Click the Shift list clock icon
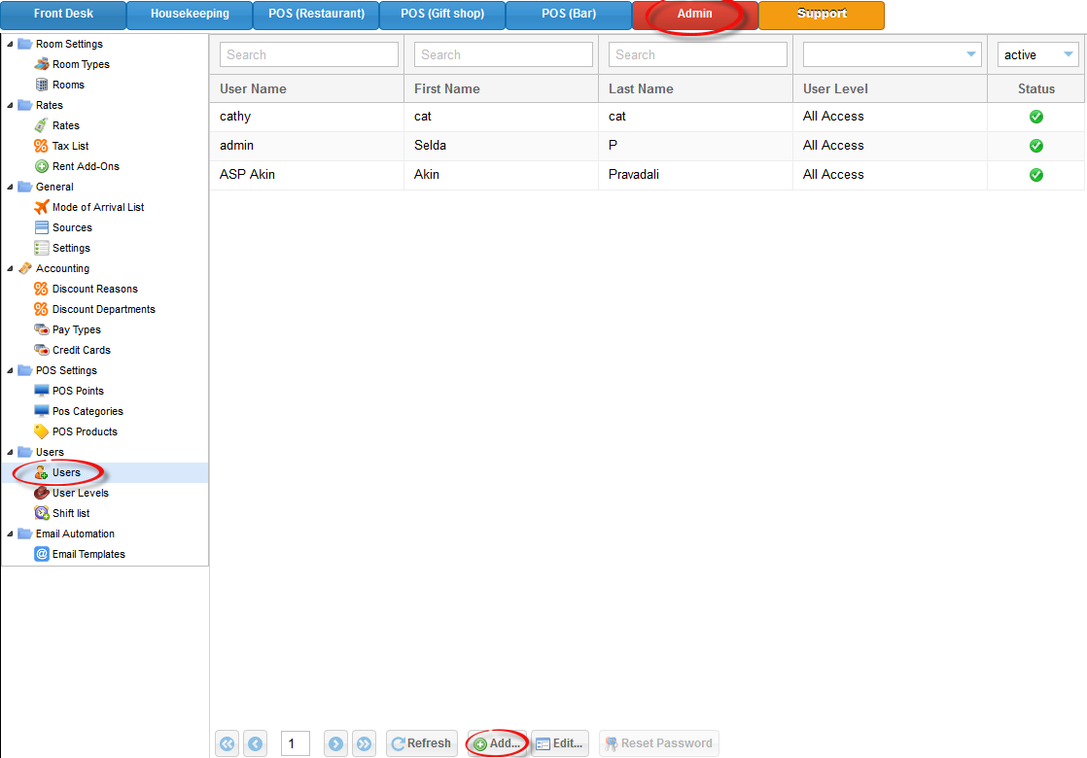This screenshot has width=1087, height=758. pyautogui.click(x=42, y=513)
